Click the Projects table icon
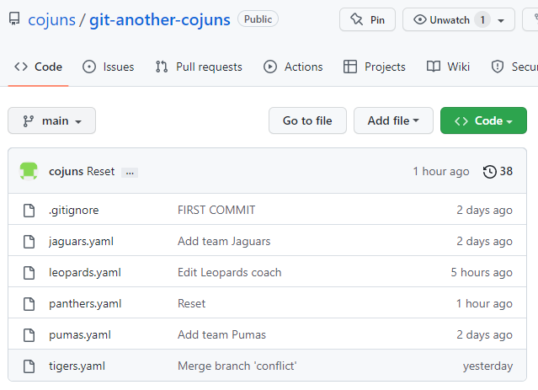 pyautogui.click(x=350, y=67)
